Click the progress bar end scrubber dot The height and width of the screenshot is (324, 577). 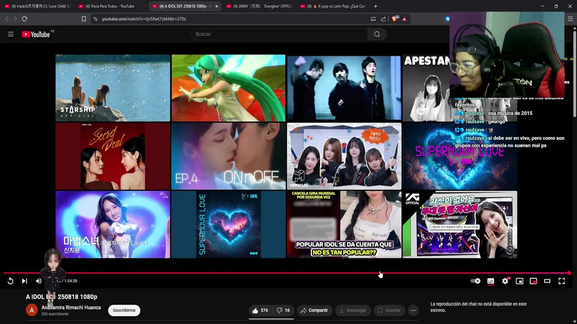(x=569, y=273)
